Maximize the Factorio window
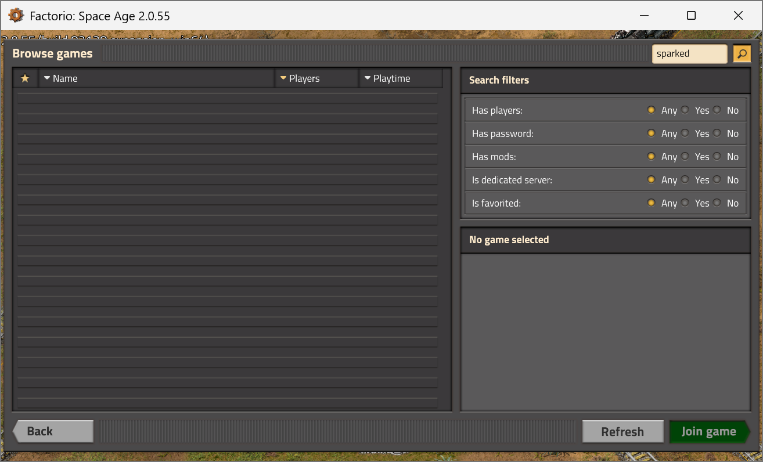The width and height of the screenshot is (763, 462). coord(691,16)
